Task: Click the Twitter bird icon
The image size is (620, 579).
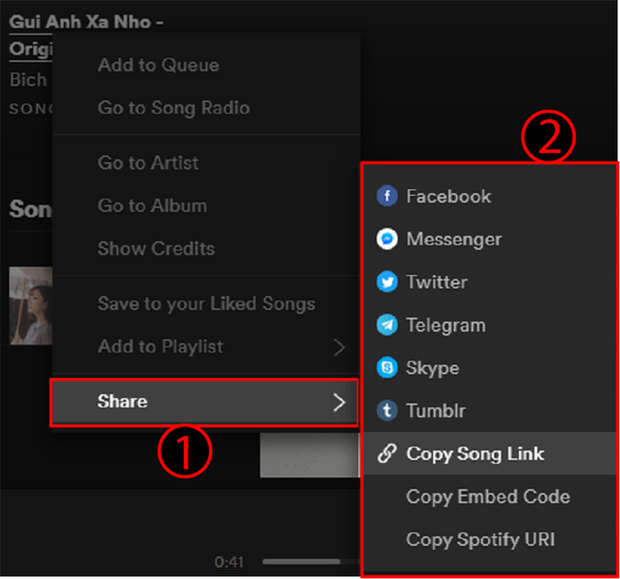Action: (387, 282)
